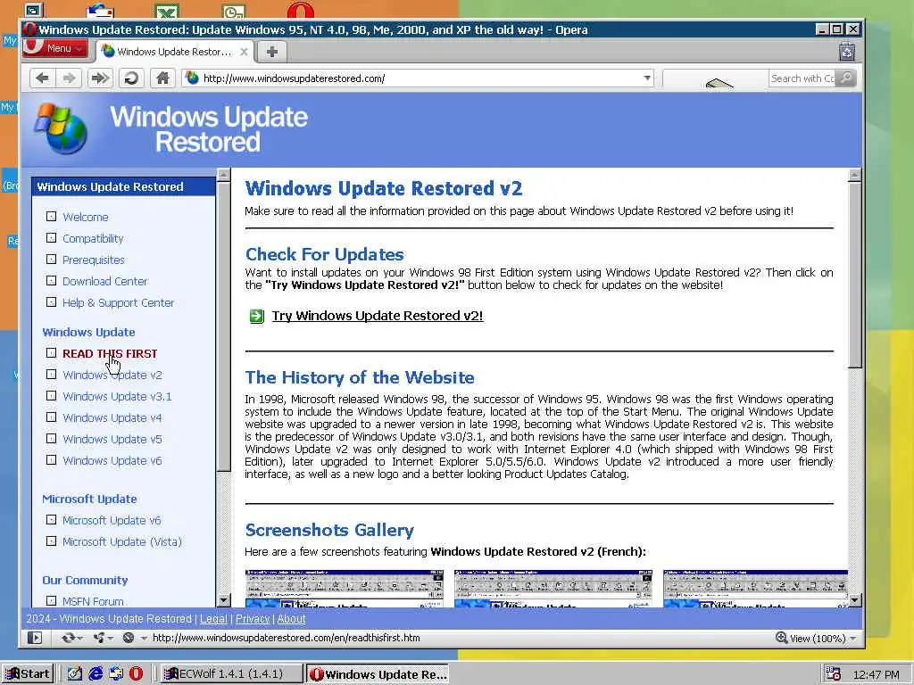Click the zoom magnifier View icon
914x685 pixels.
coord(781,638)
